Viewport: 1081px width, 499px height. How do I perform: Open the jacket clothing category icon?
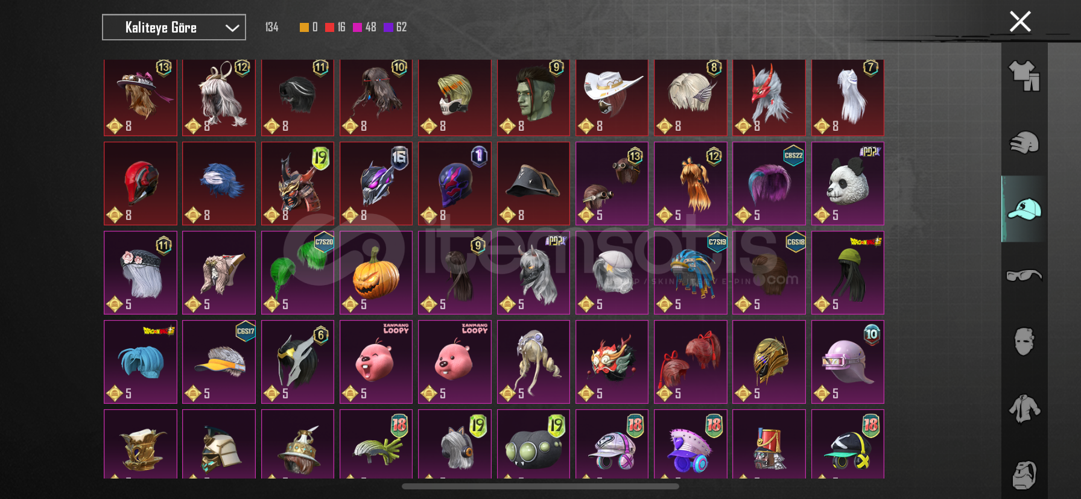[1024, 408]
